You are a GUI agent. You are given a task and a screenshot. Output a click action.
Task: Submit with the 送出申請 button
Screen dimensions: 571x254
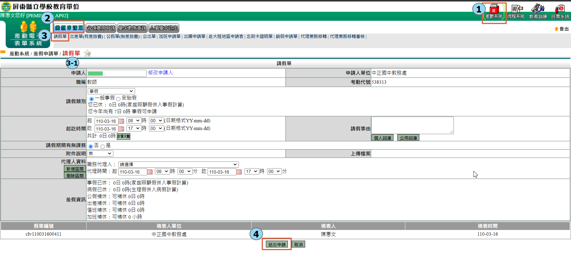pos(277,244)
